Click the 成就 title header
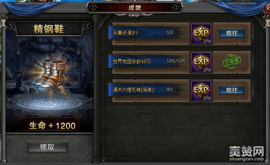Viewport: 270px width, 165px height. click(x=135, y=8)
